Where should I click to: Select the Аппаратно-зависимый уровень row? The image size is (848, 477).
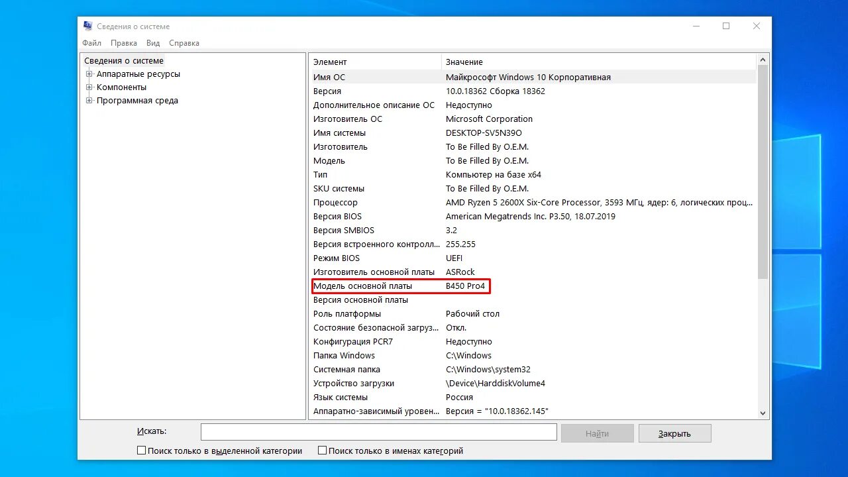pos(533,411)
